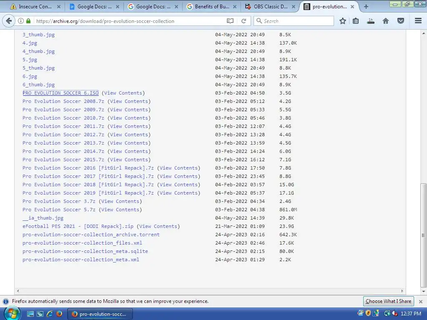427x320 pixels.
Task: Open the network tray icon
Action: click(x=387, y=313)
